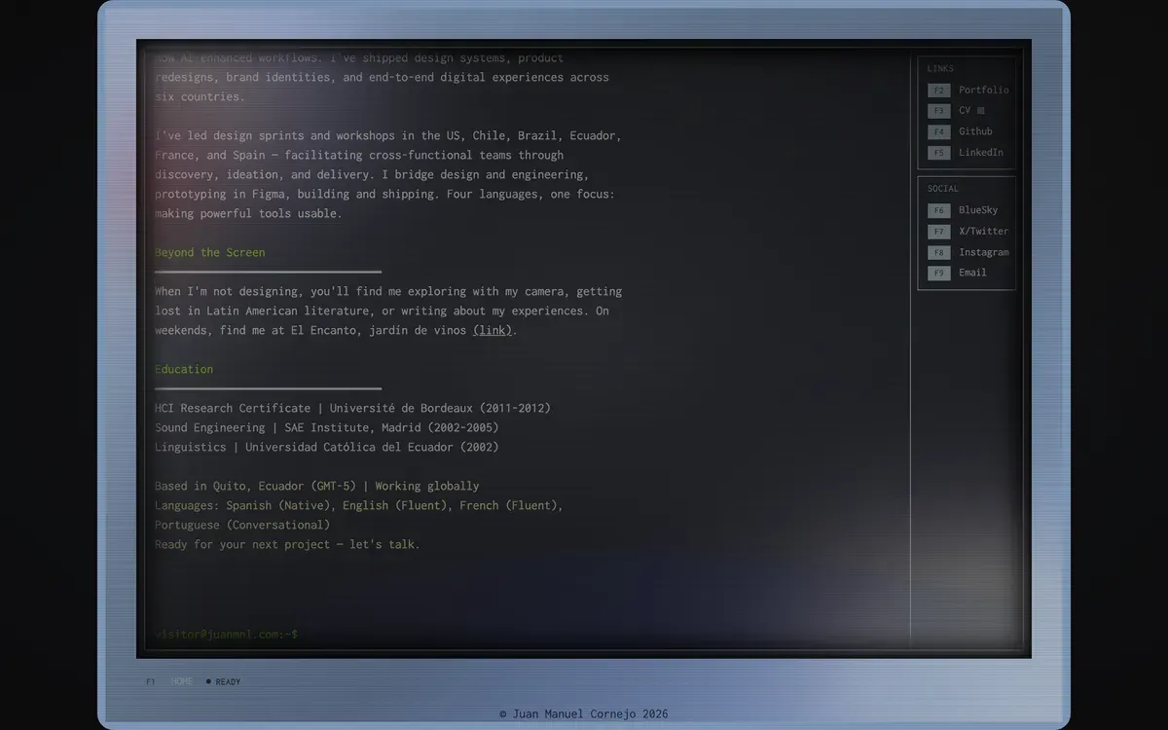The image size is (1168, 730).
Task: Click the F9 key badge for Email
Action: (938, 274)
